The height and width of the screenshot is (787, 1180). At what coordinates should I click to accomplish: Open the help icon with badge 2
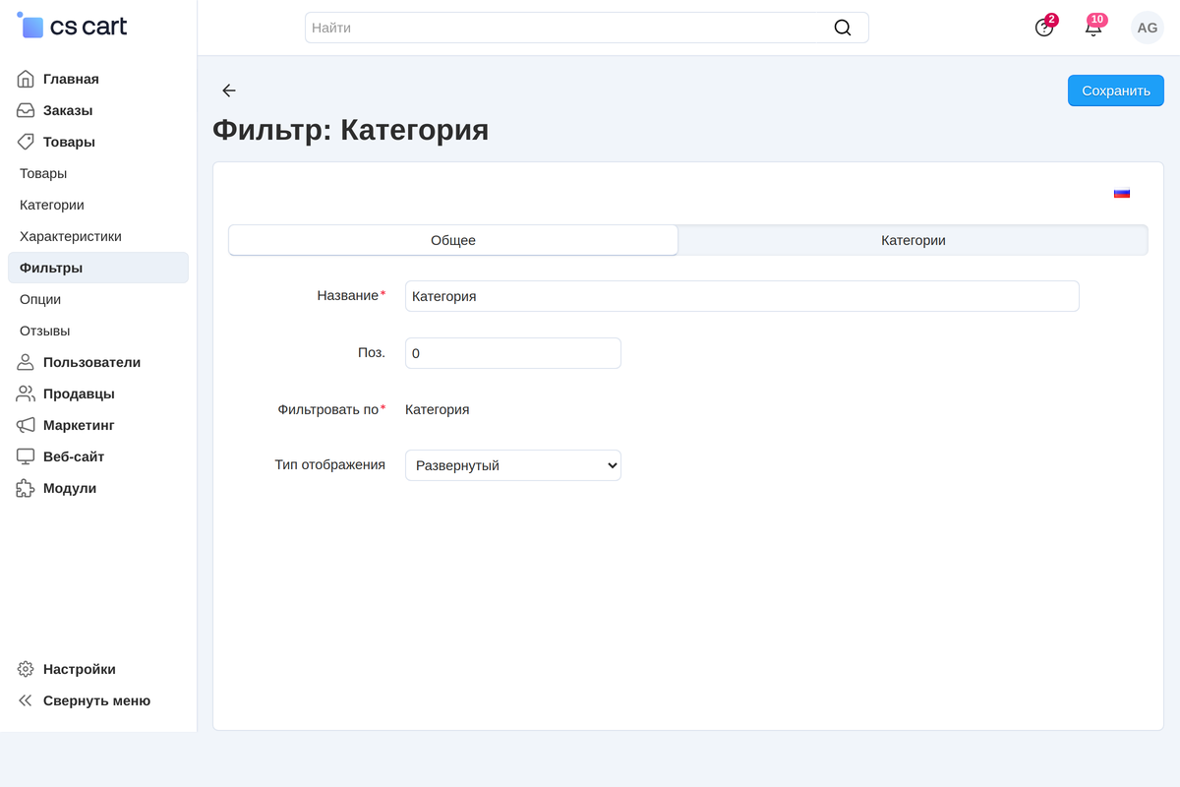tap(1044, 28)
